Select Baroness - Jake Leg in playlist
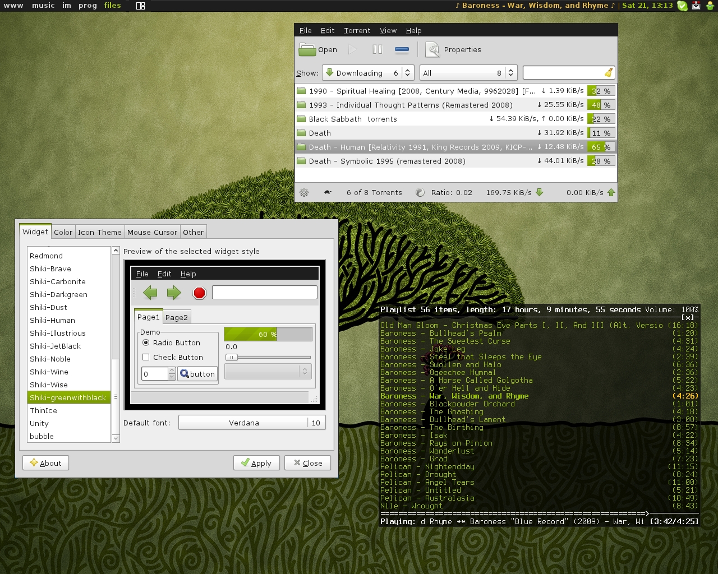 (539, 349)
